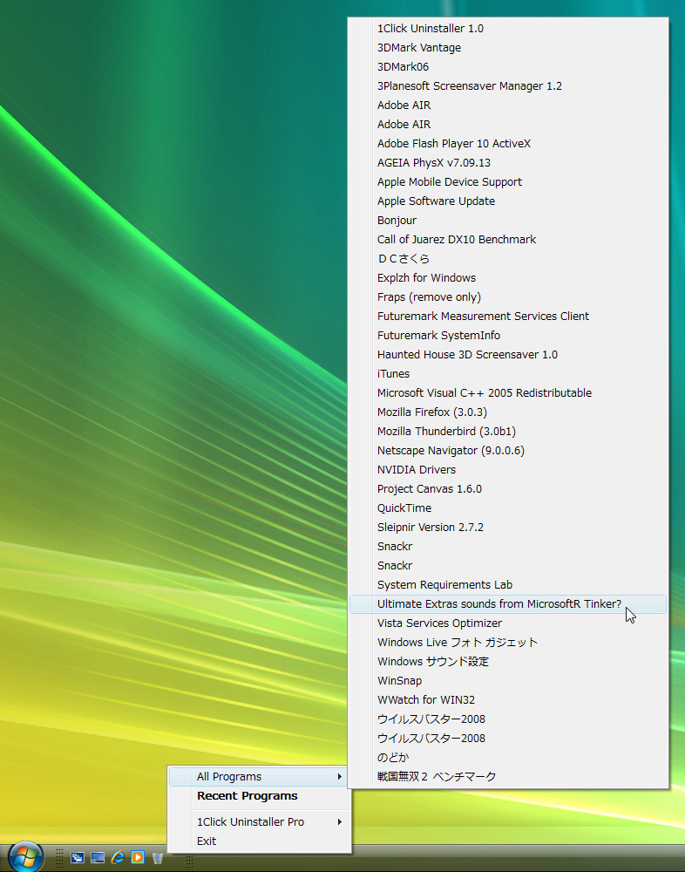Open the 1Click Uninstaller Pro entry

pyautogui.click(x=259, y=821)
